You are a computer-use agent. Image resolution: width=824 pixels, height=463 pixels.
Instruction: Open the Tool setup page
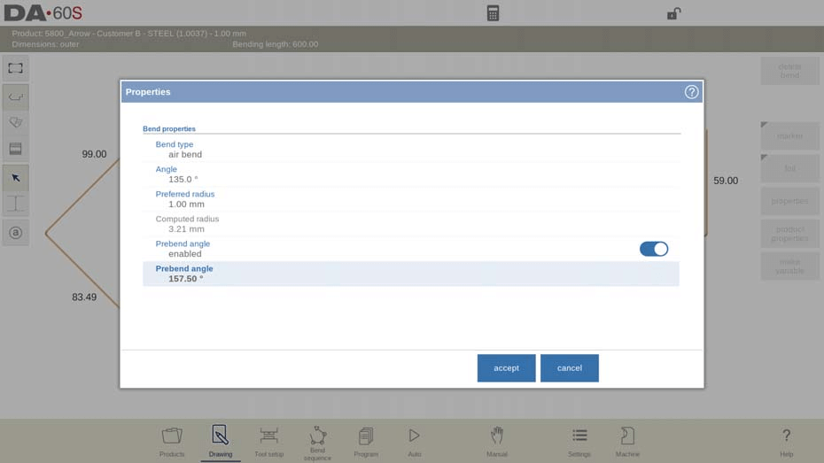tap(268, 440)
